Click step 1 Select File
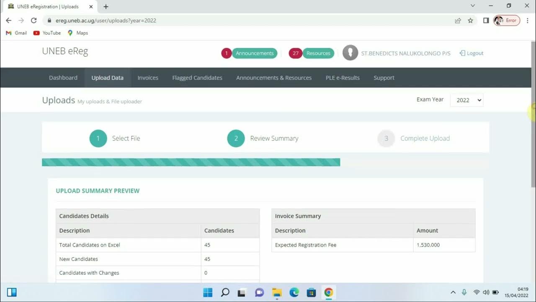 [115, 138]
